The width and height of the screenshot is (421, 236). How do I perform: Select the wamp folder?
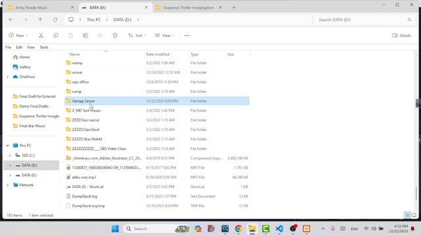[x=157, y=63]
